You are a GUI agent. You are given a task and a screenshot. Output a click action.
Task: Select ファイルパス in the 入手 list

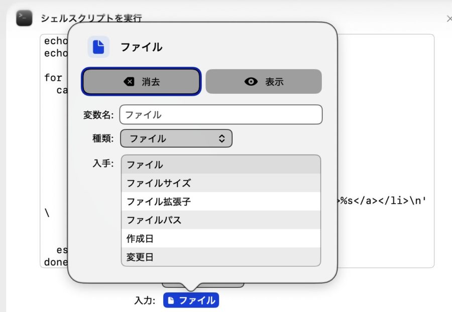tap(220, 220)
